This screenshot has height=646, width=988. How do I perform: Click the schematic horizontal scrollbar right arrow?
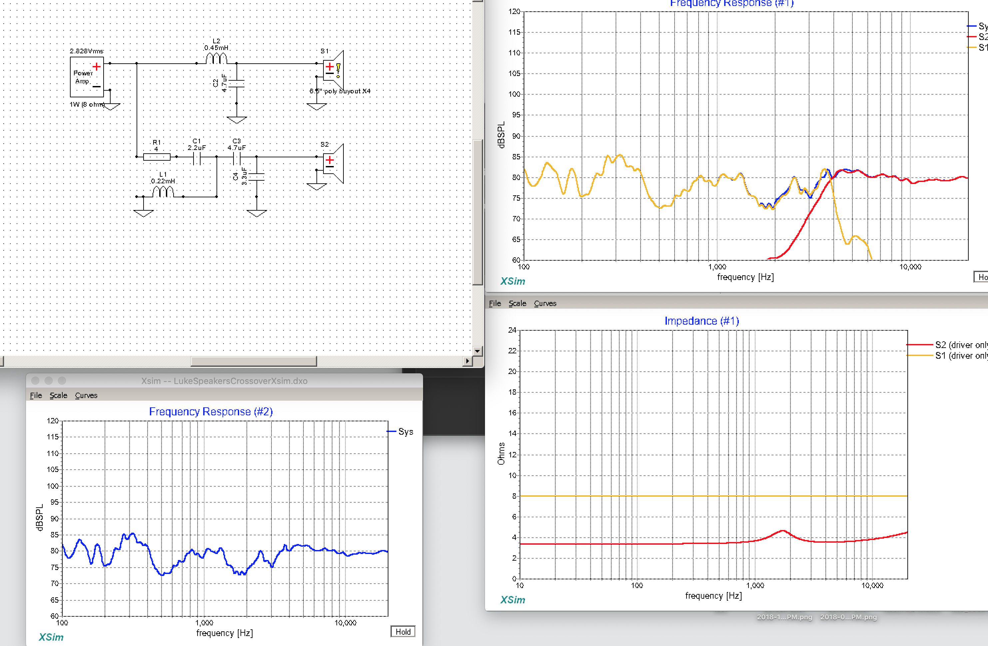click(468, 361)
